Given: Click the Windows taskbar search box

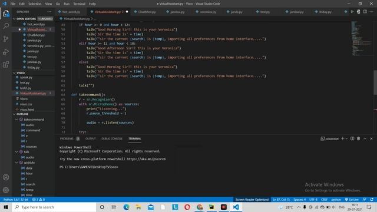Looking at the screenshot, I should point(54,207).
